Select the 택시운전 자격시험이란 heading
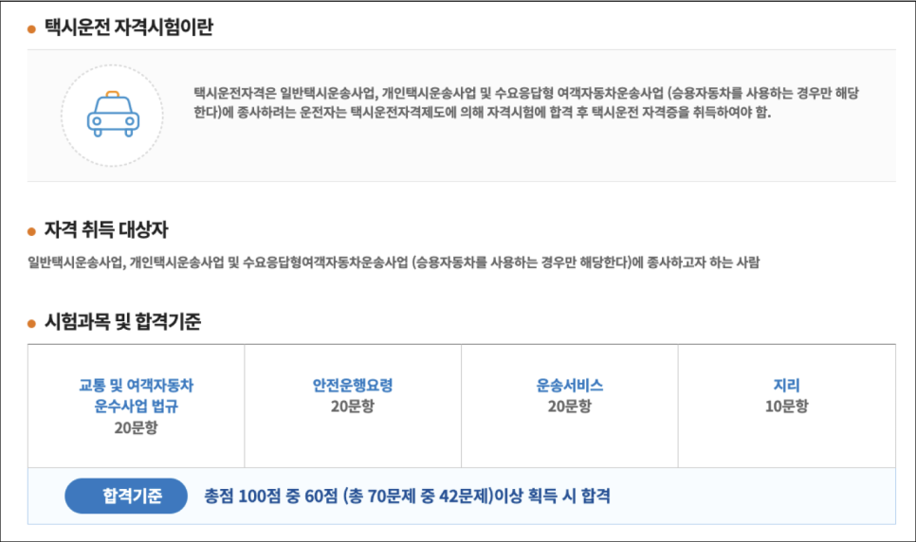 [x=129, y=27]
